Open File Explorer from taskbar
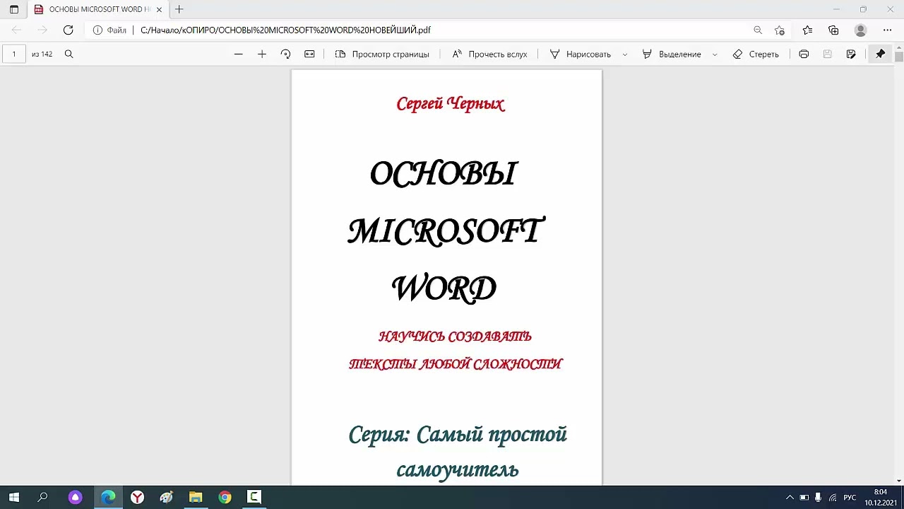The width and height of the screenshot is (904, 509). click(196, 498)
